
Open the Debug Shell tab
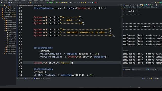29,79
